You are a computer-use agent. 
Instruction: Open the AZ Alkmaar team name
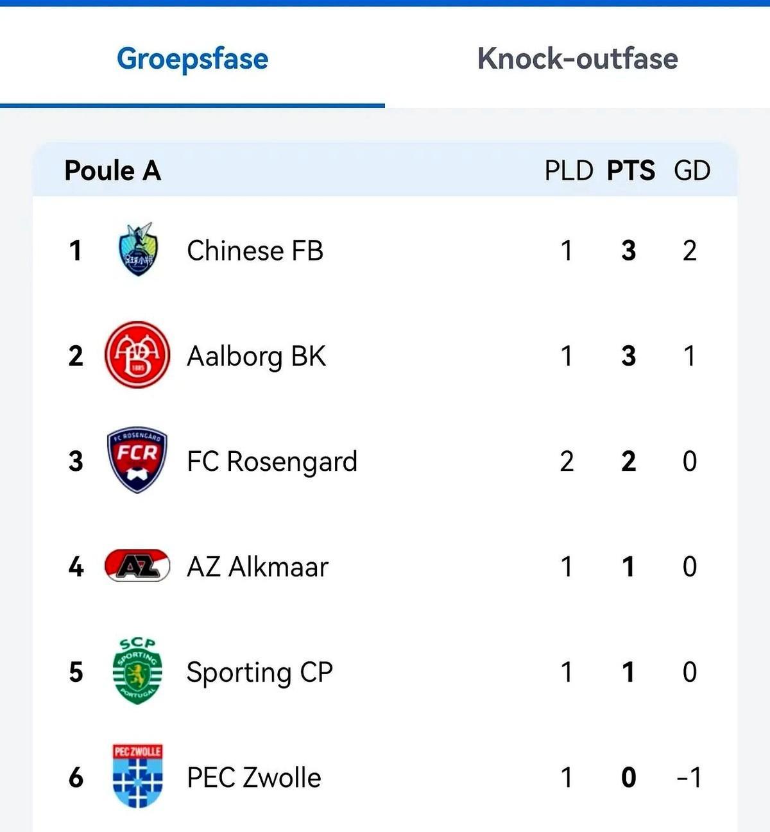[257, 566]
